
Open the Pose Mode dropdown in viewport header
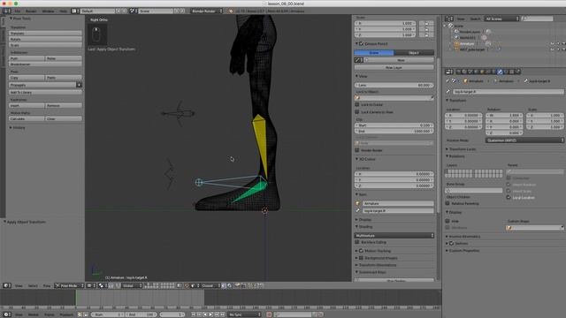[69, 285]
